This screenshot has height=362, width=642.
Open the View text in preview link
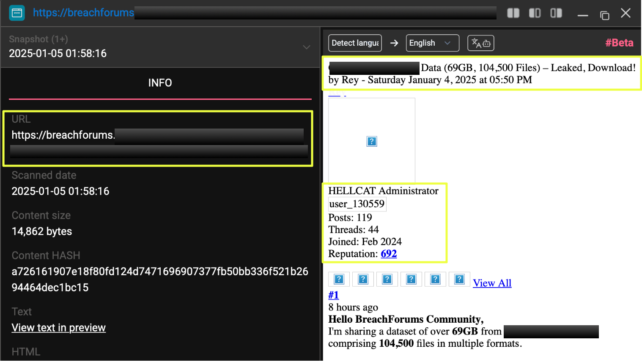[x=58, y=328]
